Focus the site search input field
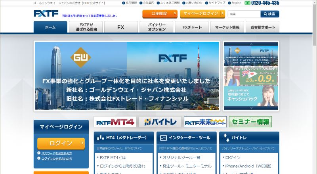 point(244,14)
